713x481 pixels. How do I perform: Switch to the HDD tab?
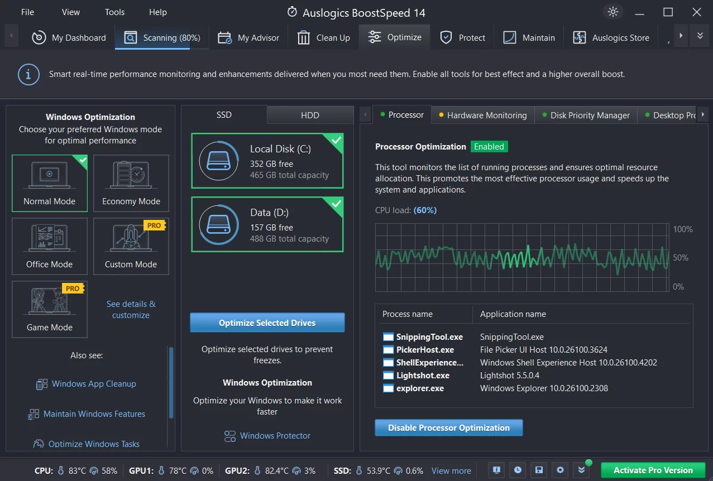(310, 116)
